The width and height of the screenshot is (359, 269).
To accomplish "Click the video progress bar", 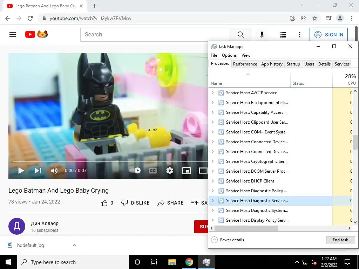I will 110,161.
